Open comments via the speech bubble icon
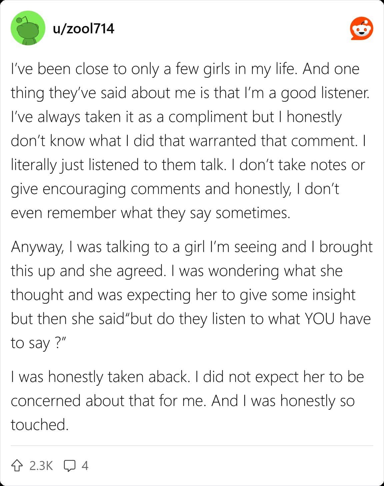The width and height of the screenshot is (384, 486). (x=69, y=466)
